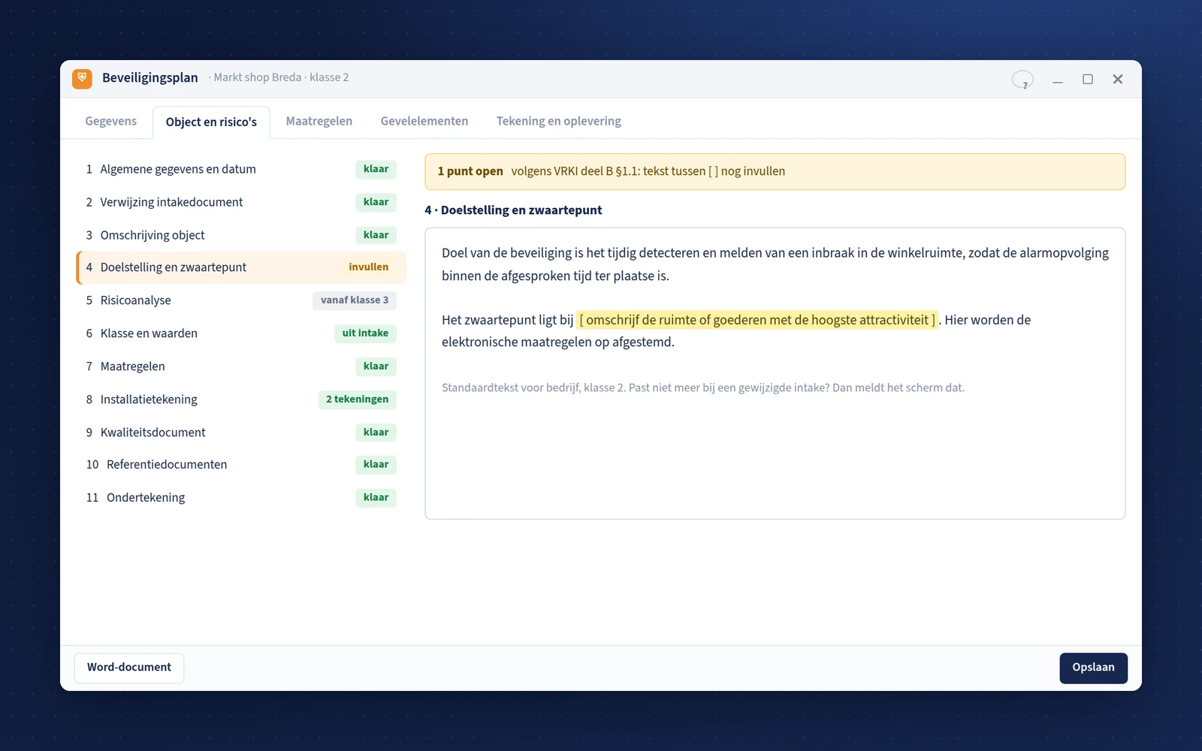
Task: Close the Beveiligingsplan window
Action: point(1118,80)
